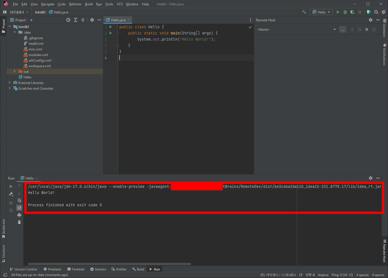Run the Hello configuration from toolbar
388x278 pixels.
(338, 12)
